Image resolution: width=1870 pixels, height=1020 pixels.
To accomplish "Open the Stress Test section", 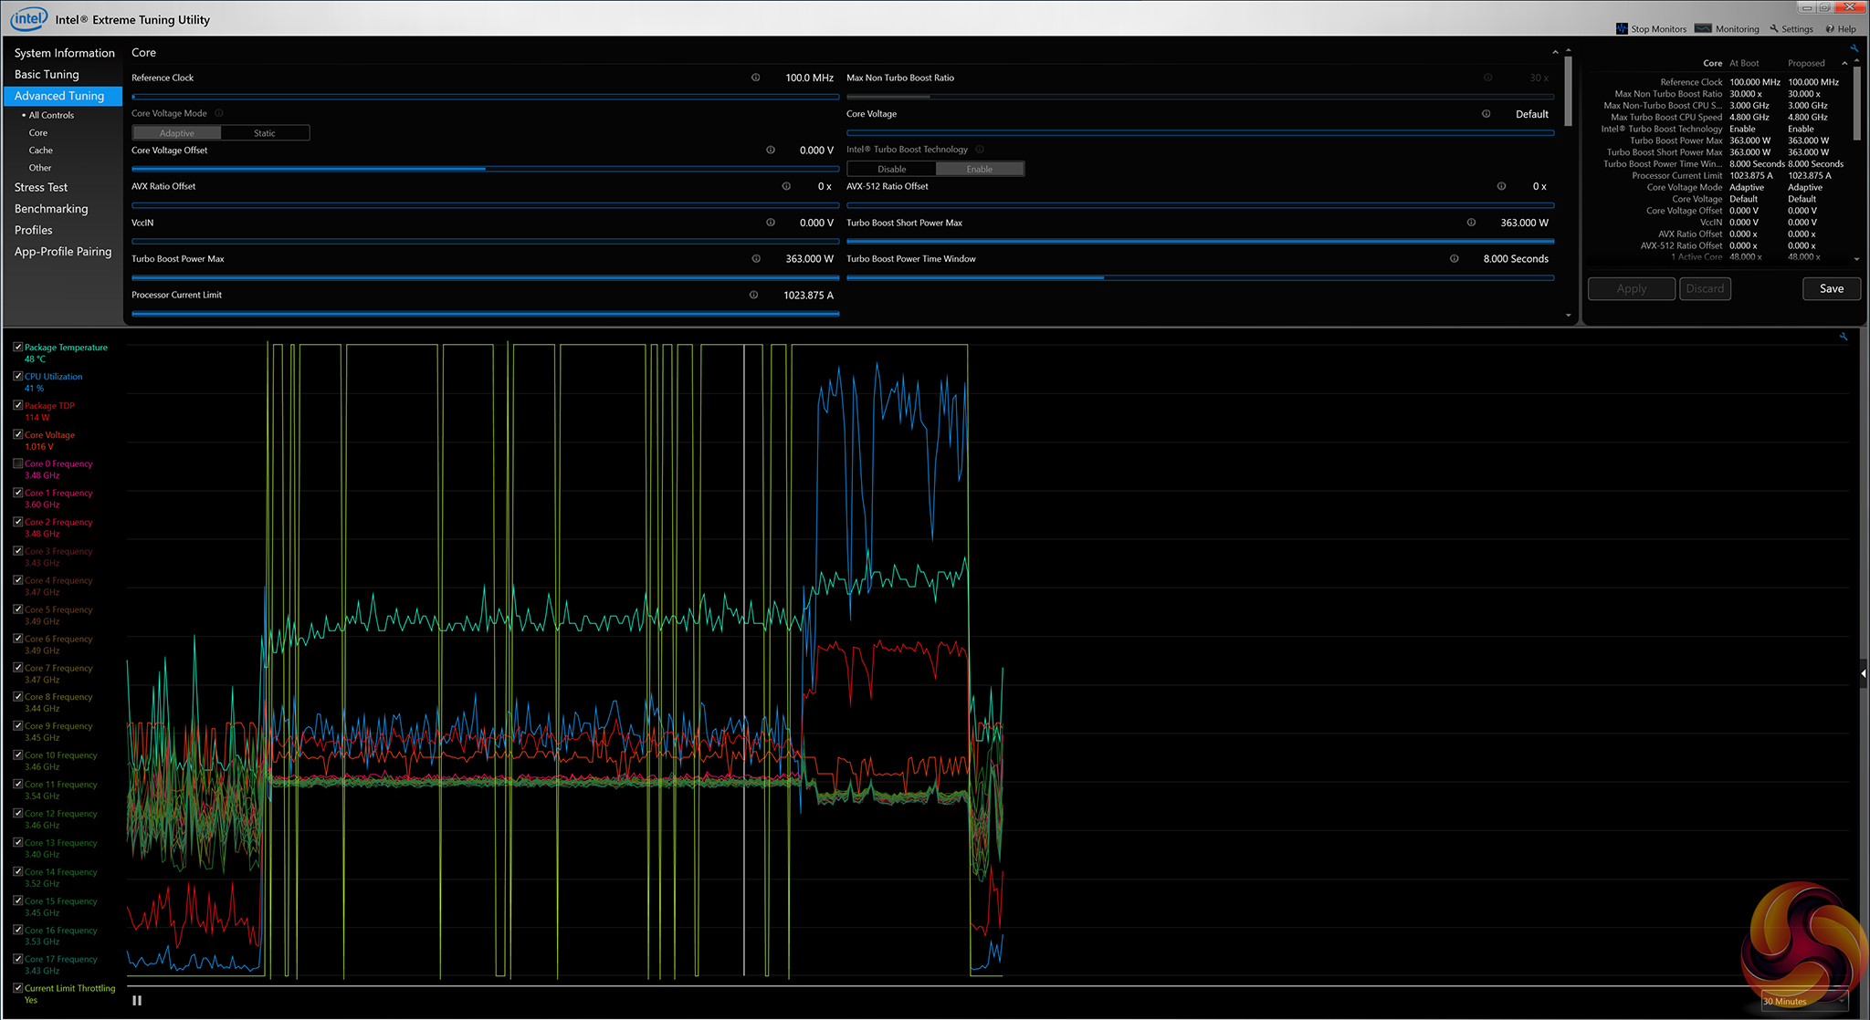I will [41, 187].
